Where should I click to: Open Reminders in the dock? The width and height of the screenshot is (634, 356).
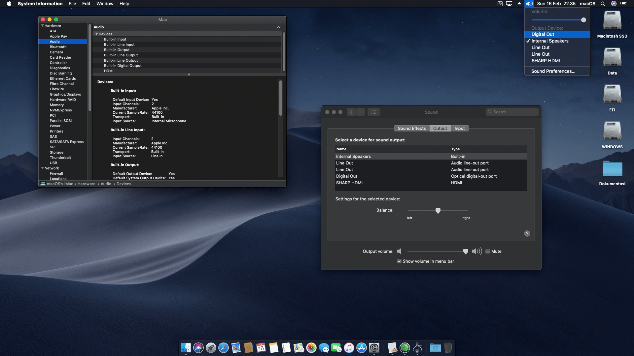point(286,348)
